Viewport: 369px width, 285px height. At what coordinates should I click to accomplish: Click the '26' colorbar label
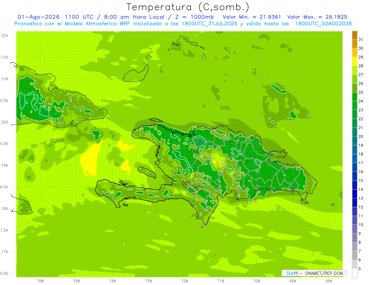(x=361, y=83)
